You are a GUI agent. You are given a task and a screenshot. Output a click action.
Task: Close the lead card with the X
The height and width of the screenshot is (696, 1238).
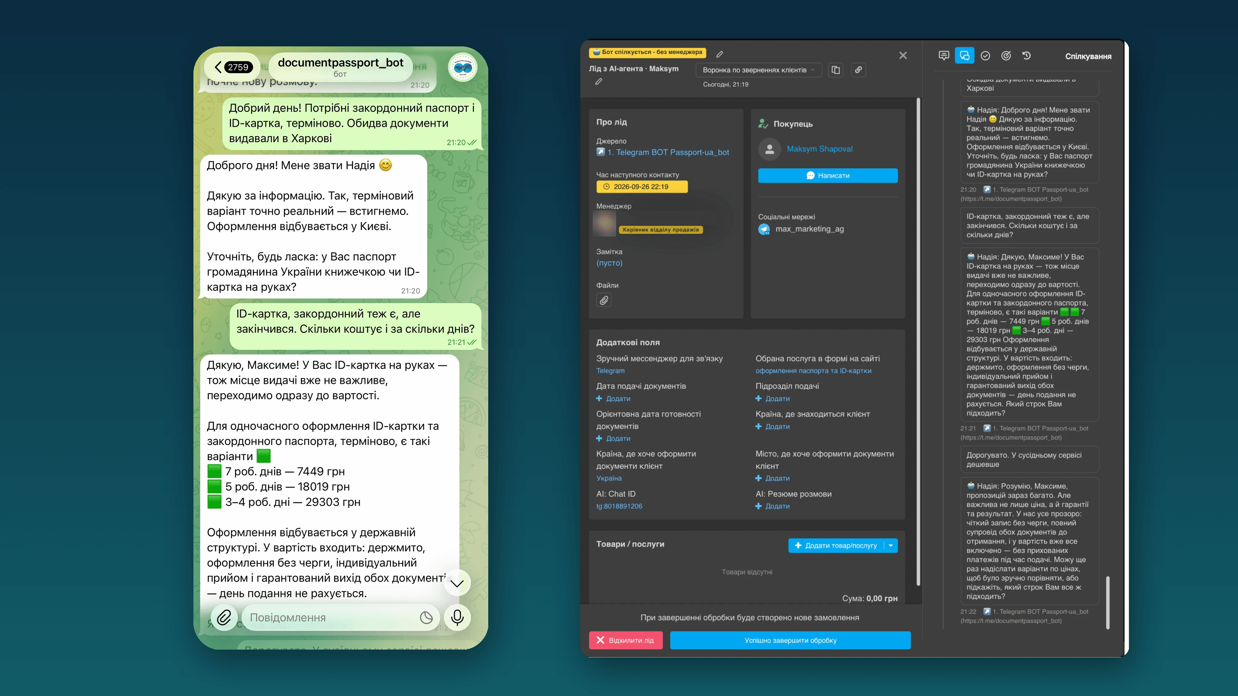tap(903, 56)
